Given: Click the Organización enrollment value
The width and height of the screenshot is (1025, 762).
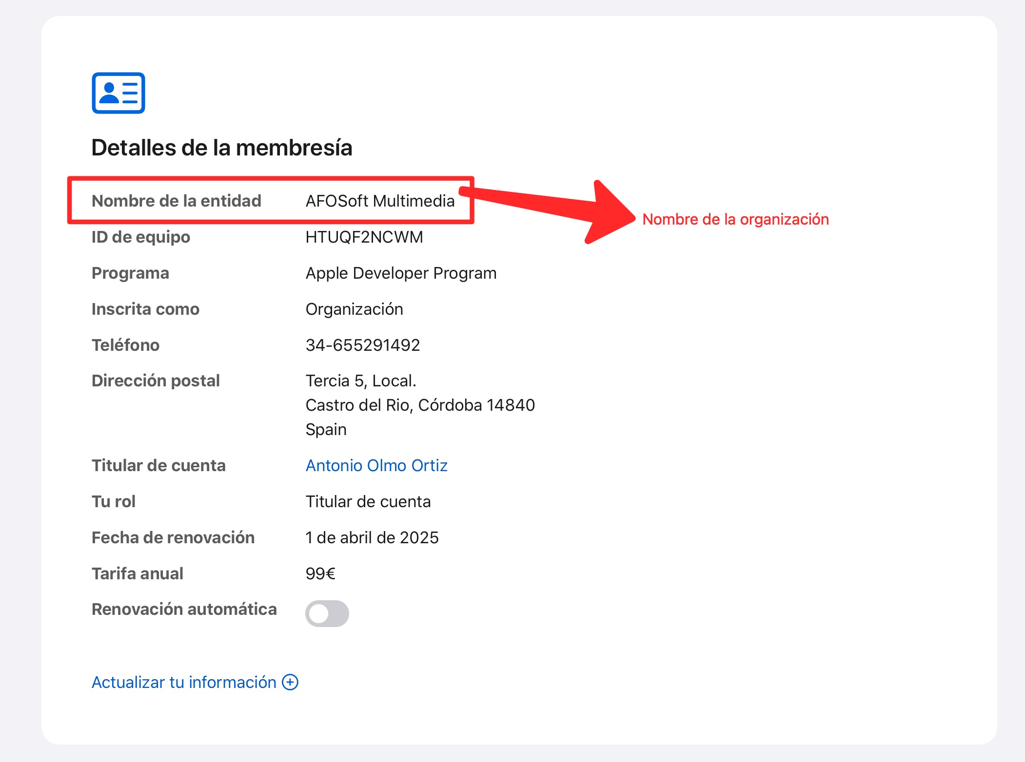Looking at the screenshot, I should [x=354, y=309].
